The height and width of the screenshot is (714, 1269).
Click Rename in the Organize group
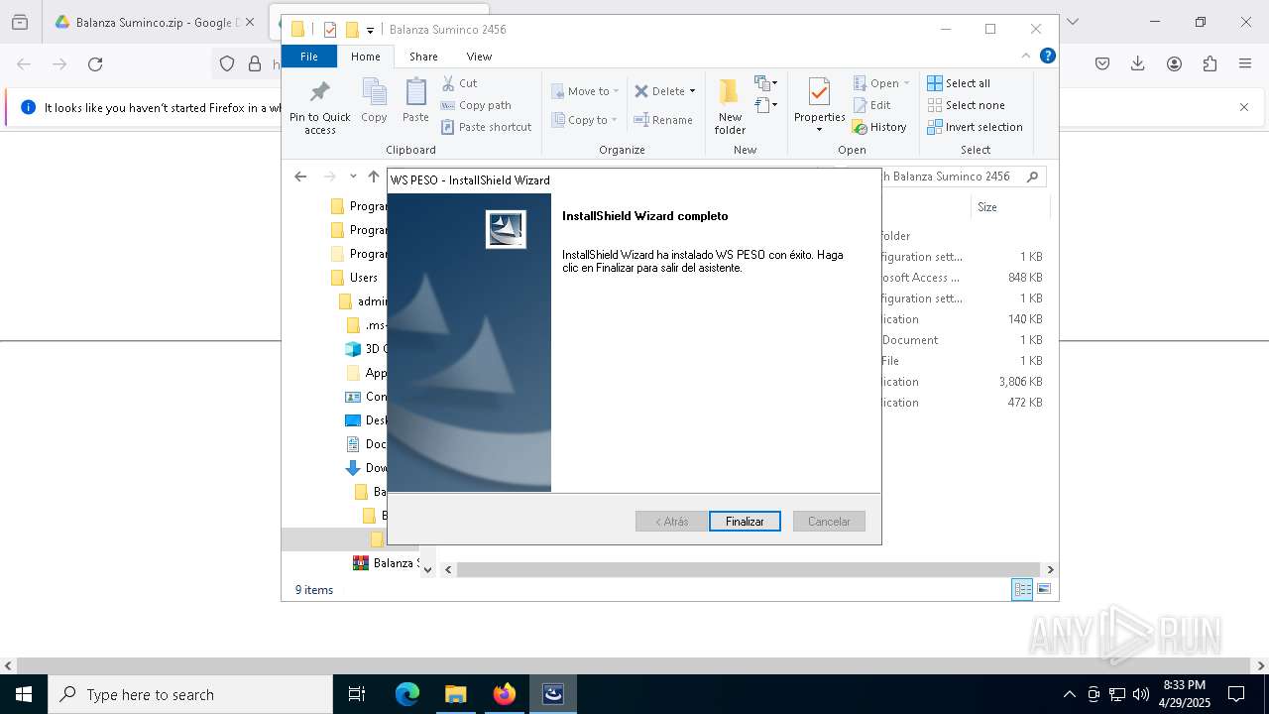[x=663, y=120]
